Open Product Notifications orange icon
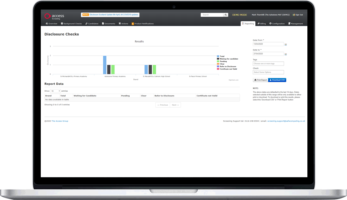Viewport: 347px width, 200px height. (133, 24)
